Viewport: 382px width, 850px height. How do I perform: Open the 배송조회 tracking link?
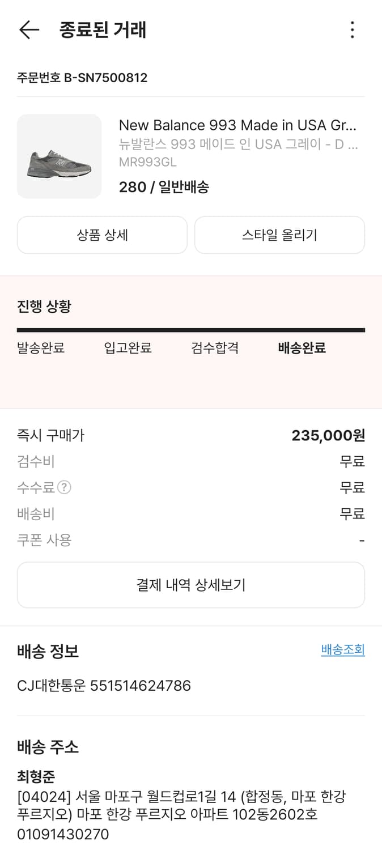(x=343, y=649)
